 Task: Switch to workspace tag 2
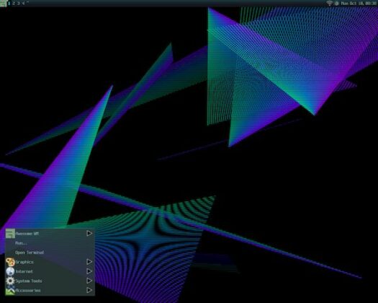[14, 4]
